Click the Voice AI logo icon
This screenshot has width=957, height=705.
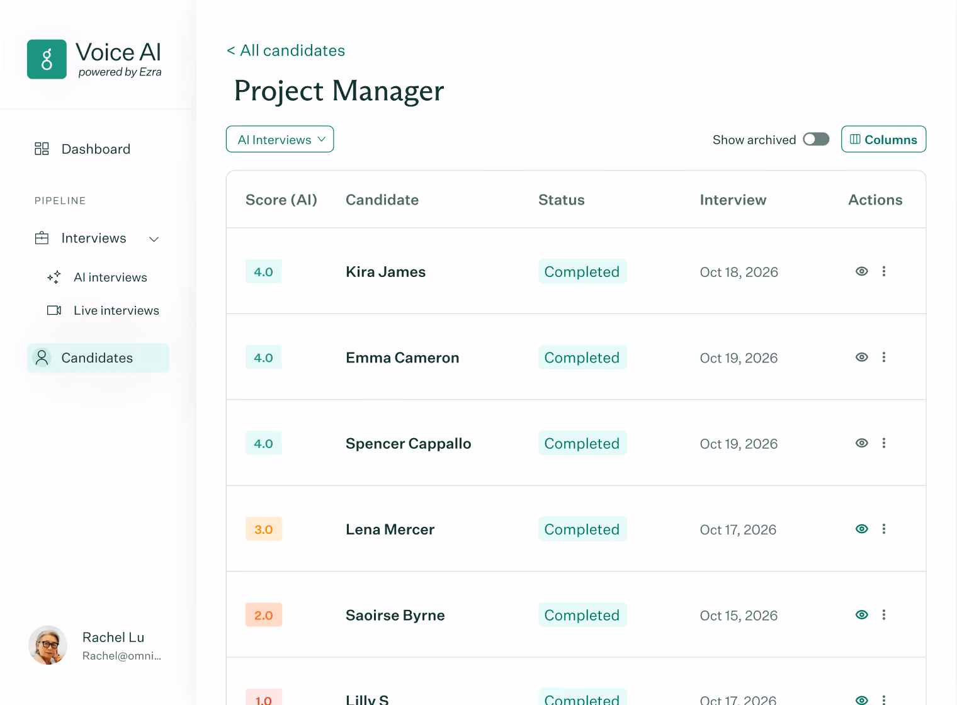coord(47,59)
